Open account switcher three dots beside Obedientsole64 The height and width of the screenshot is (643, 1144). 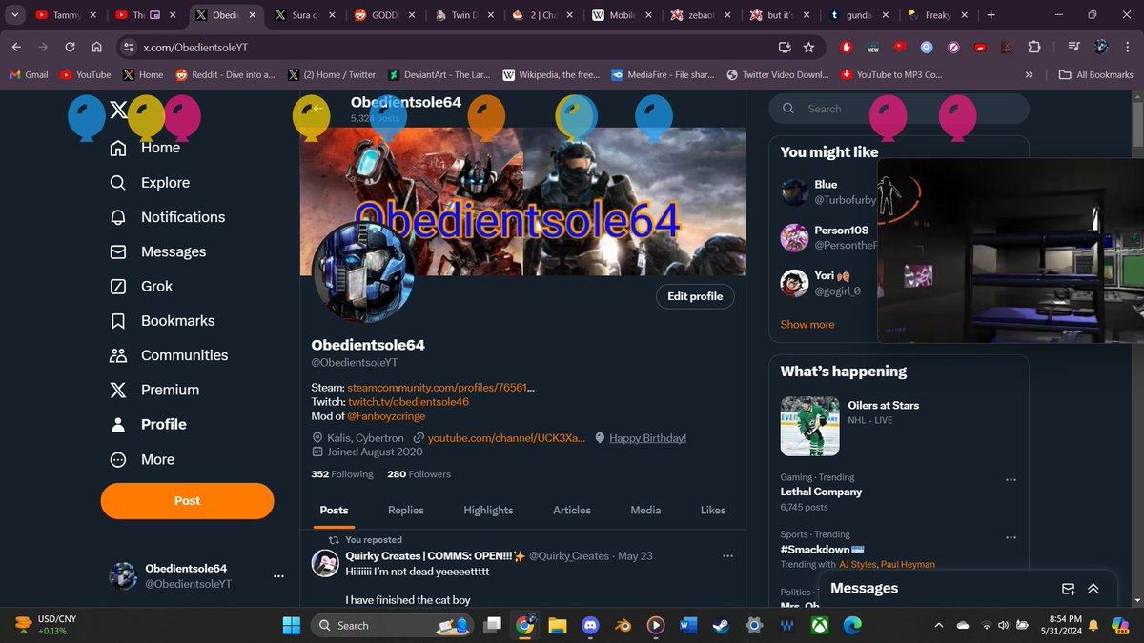[278, 576]
